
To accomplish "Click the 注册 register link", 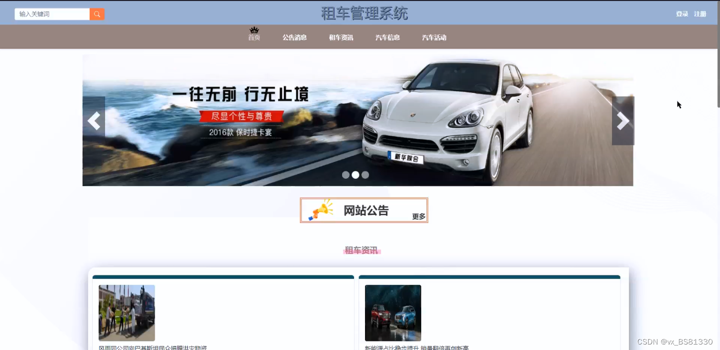I will [x=700, y=14].
